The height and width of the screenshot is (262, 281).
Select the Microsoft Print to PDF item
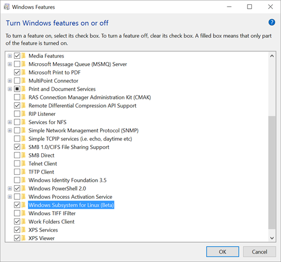(x=54, y=73)
